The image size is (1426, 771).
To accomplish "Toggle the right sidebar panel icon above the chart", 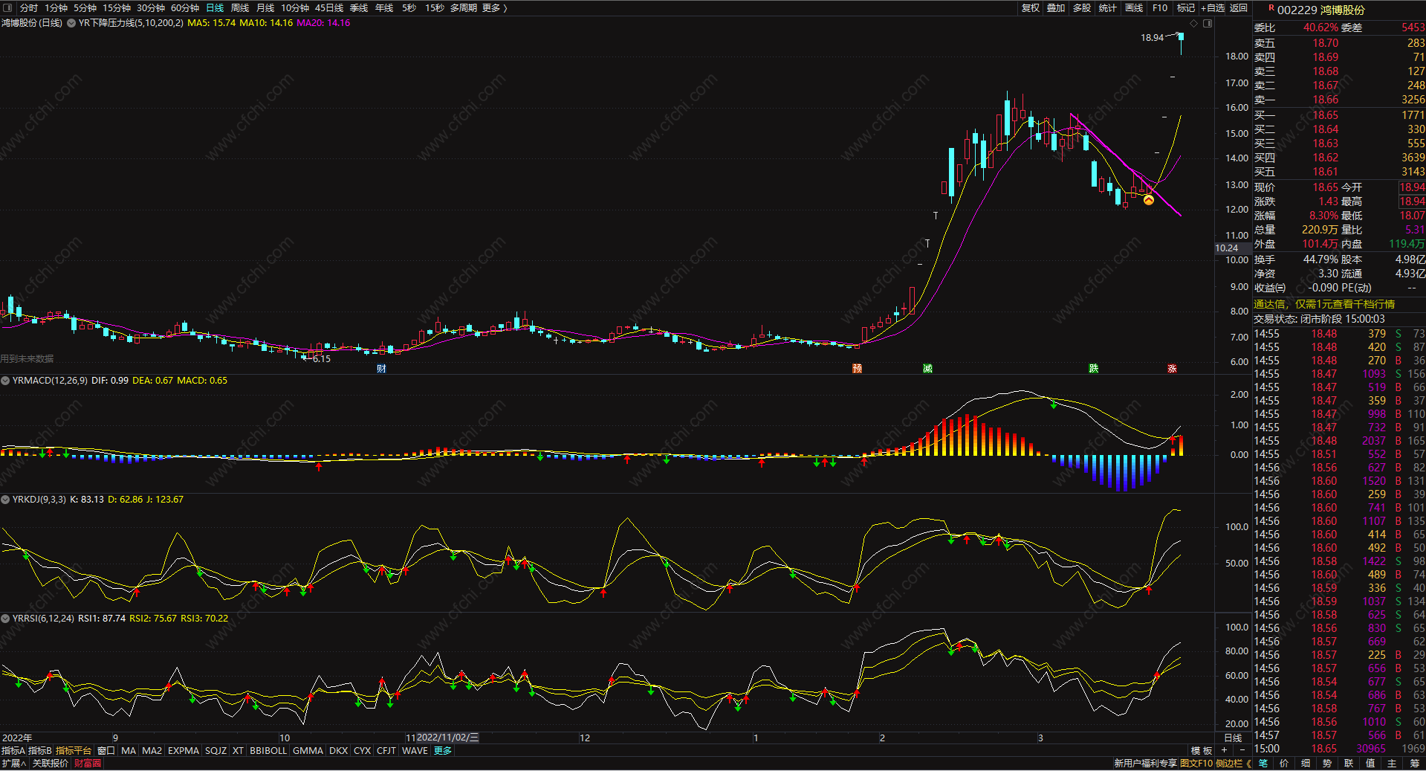I will click(x=1208, y=24).
